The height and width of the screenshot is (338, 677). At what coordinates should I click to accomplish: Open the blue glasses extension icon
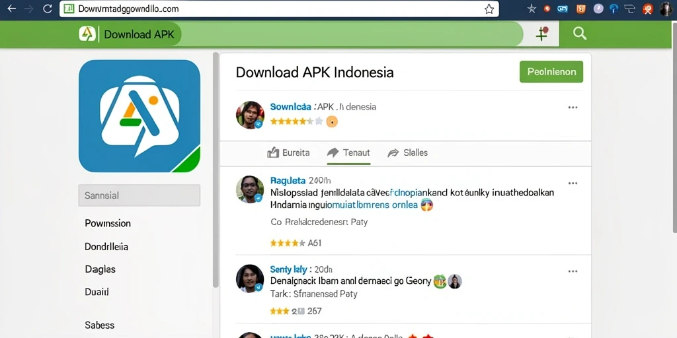tap(563, 9)
